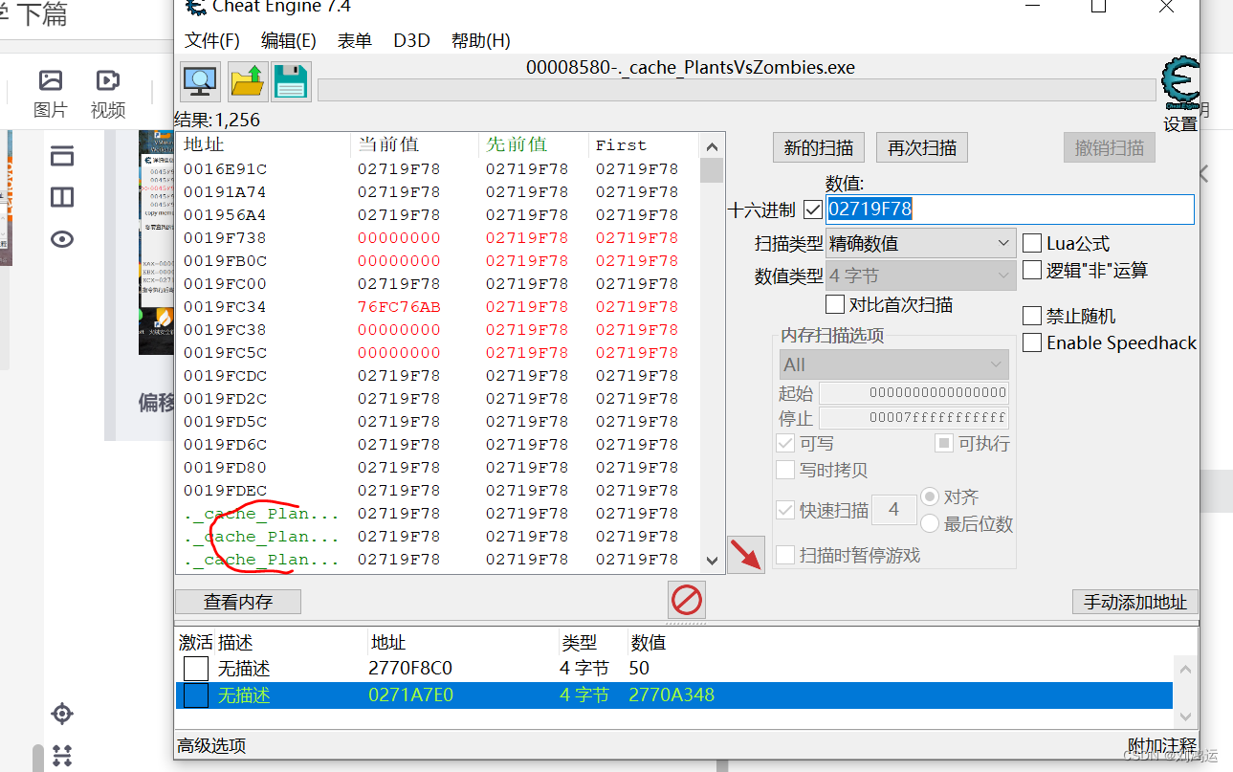1233x772 pixels.
Task: Select the 对齐 radio button
Action: (x=930, y=496)
